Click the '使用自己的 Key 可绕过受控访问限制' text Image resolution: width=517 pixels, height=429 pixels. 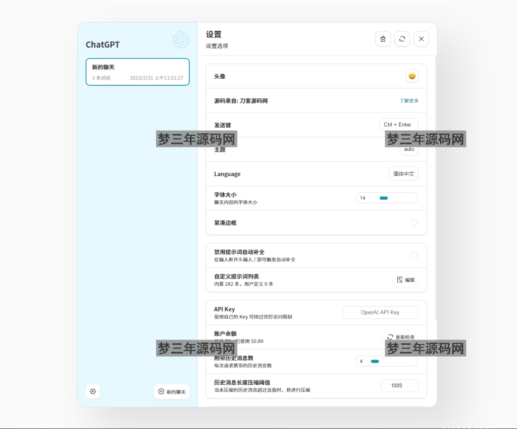253,316
